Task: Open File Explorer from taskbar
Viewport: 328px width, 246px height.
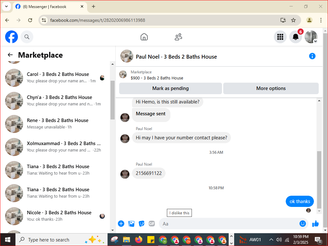Action: tap(127, 240)
